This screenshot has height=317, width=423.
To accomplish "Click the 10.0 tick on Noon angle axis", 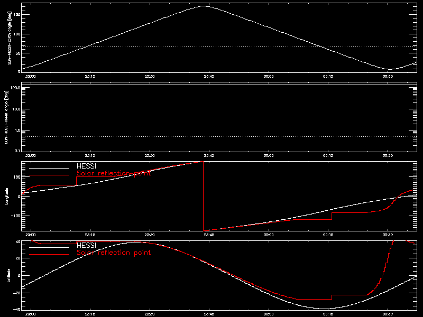I will pyautogui.click(x=16, y=109).
